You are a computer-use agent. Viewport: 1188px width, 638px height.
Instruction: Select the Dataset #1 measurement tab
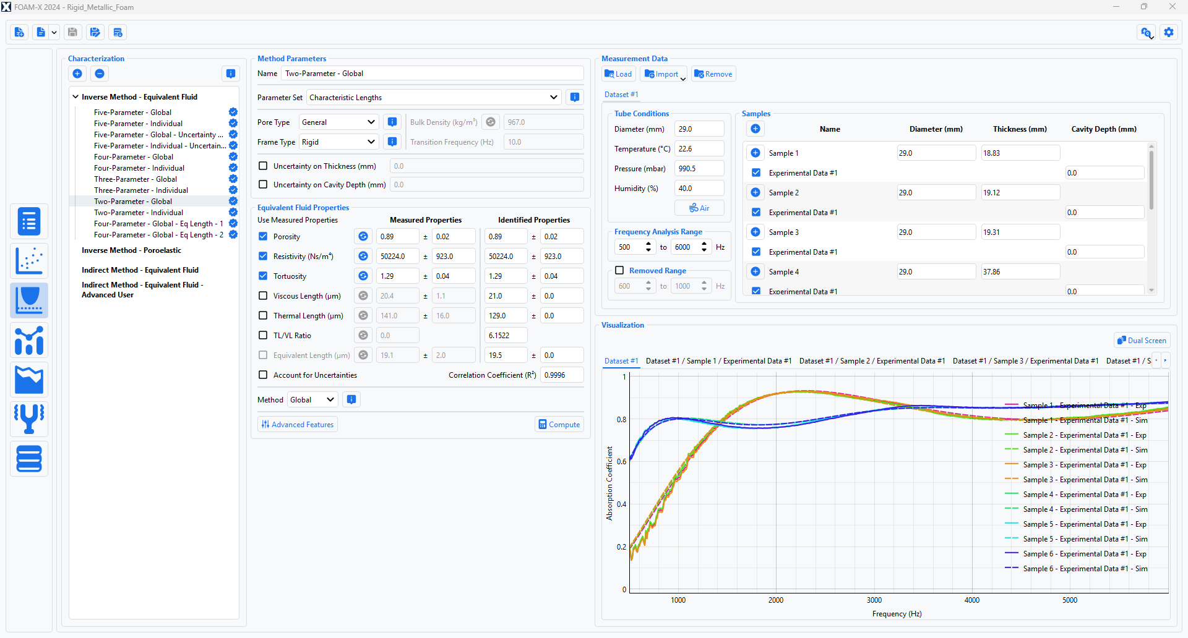pyautogui.click(x=621, y=95)
